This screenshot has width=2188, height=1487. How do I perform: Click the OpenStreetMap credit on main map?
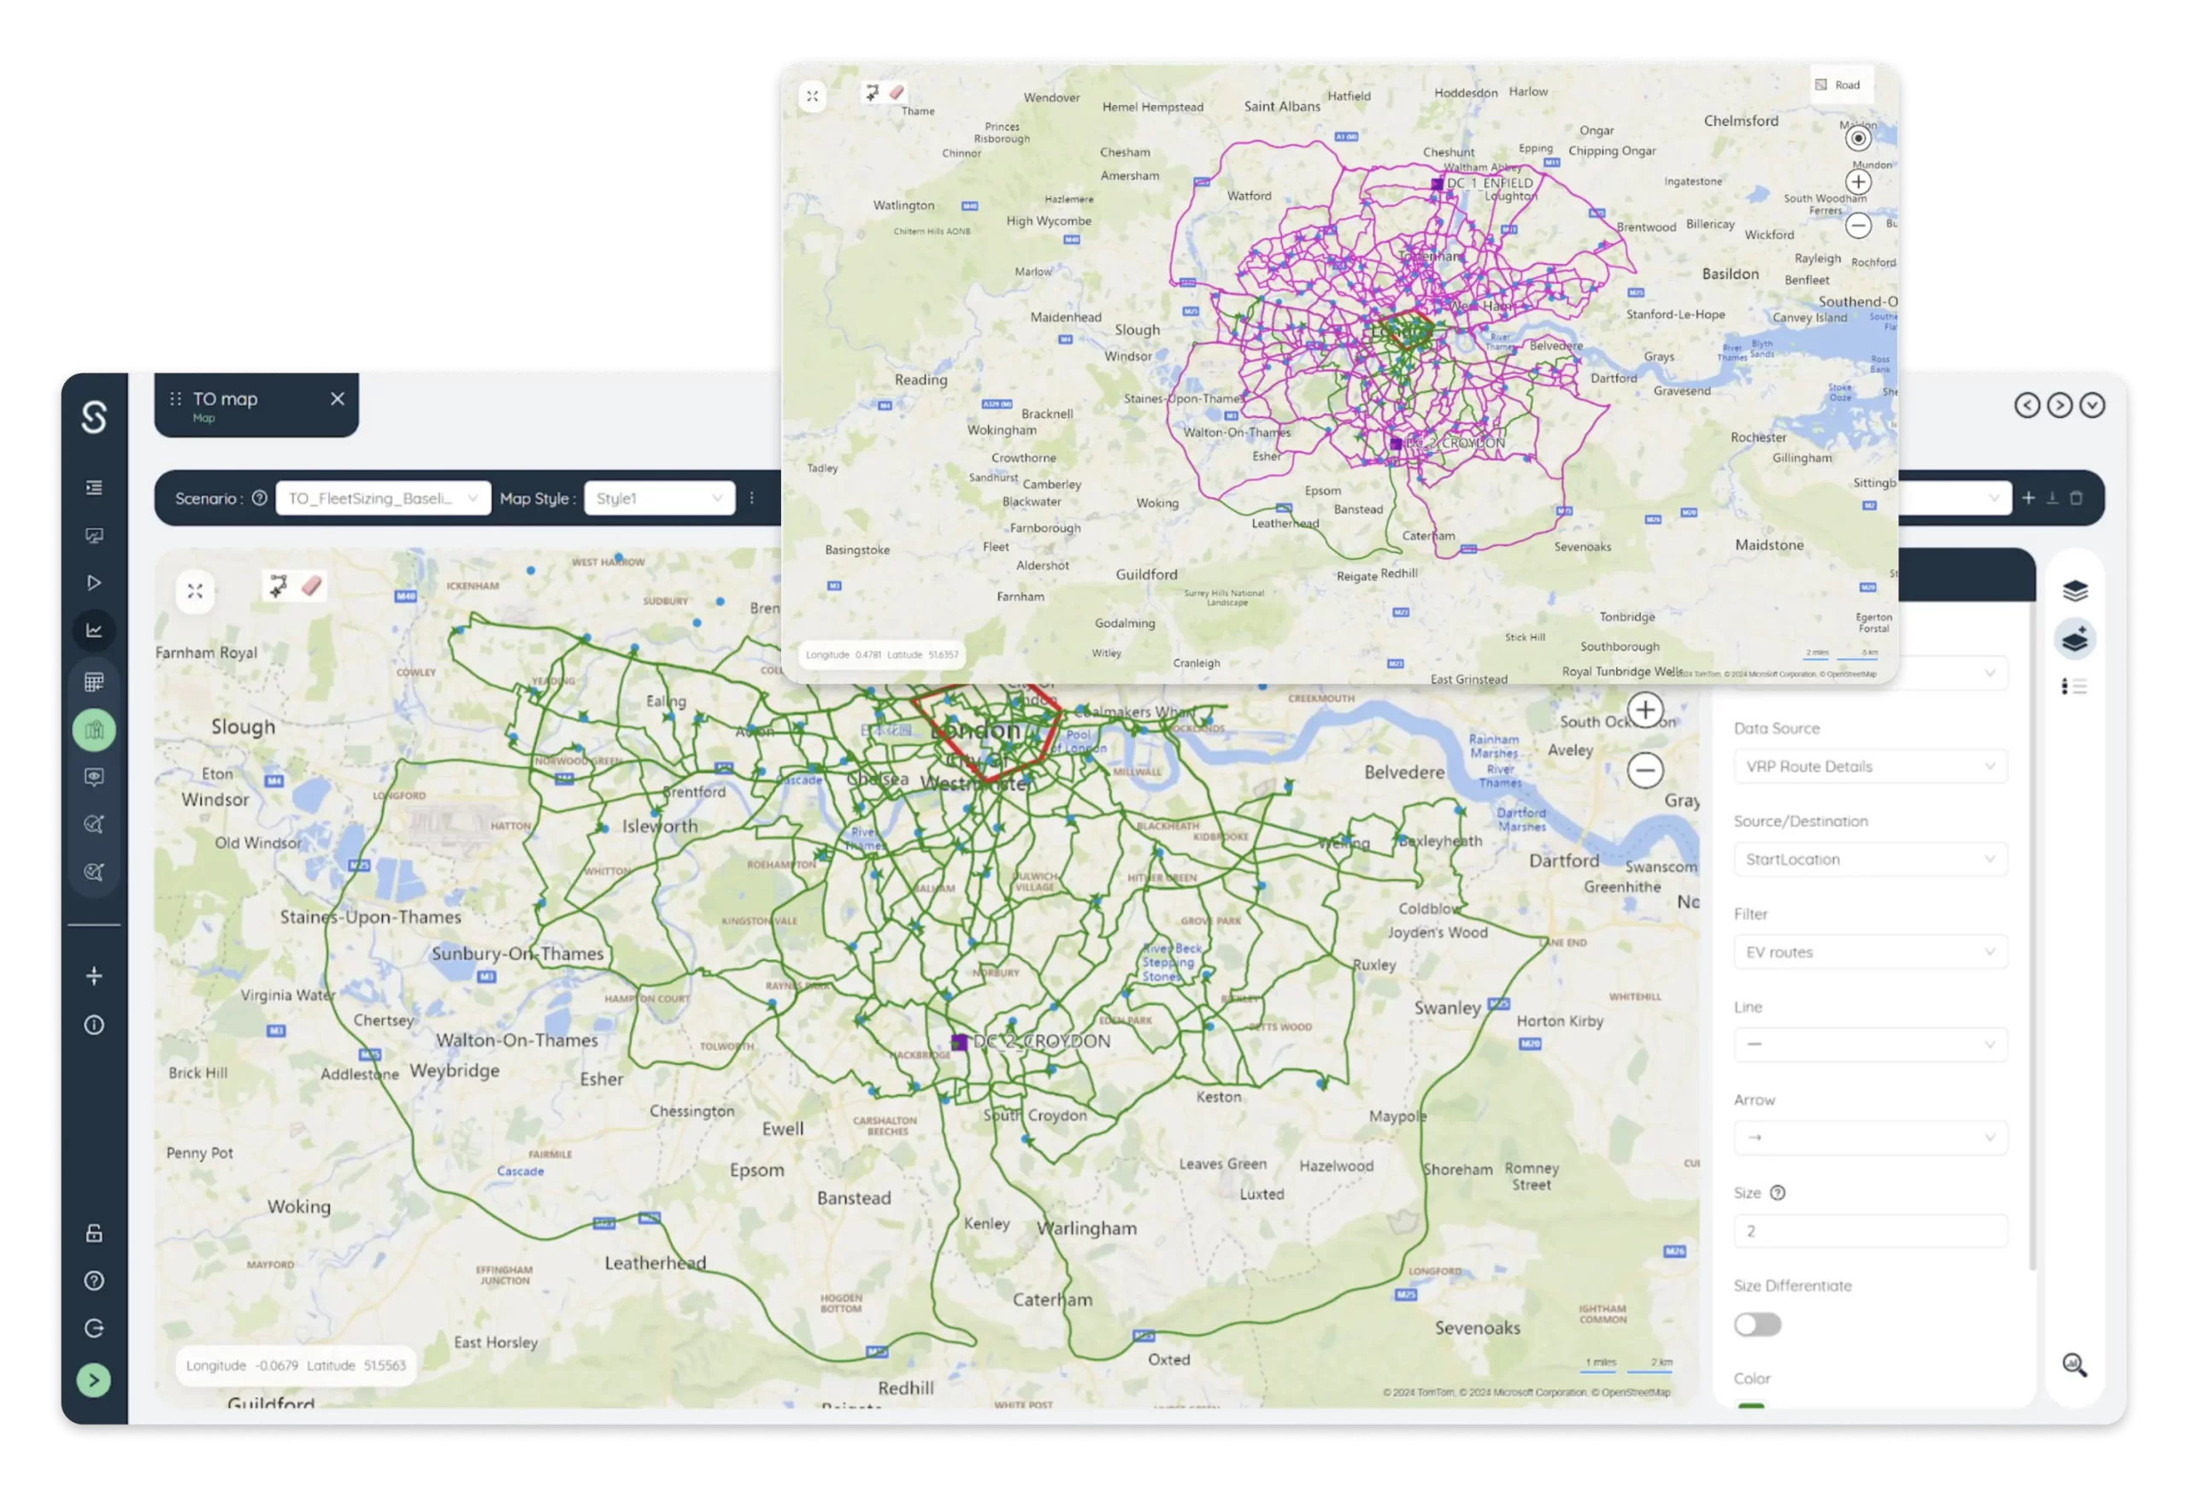1635,1392
